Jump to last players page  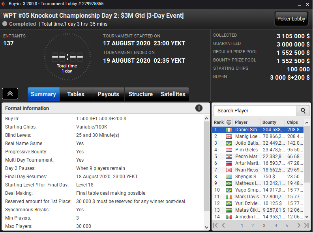pos(306,226)
